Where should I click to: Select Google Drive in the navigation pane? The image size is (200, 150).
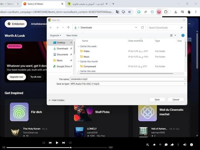point(60,66)
